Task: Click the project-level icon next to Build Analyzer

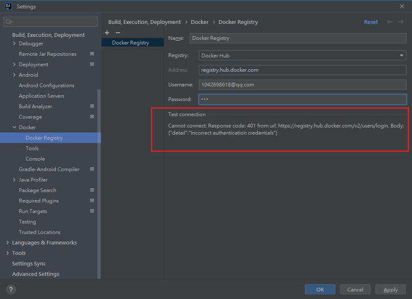Action: pyautogui.click(x=92, y=106)
